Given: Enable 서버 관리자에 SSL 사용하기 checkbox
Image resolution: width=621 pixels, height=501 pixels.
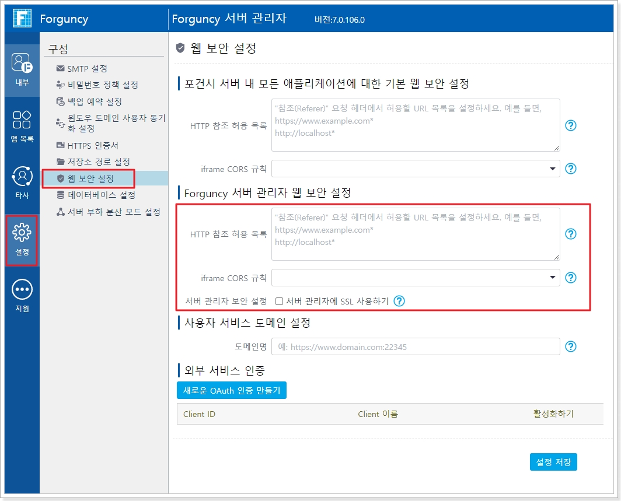Looking at the screenshot, I should (x=280, y=302).
